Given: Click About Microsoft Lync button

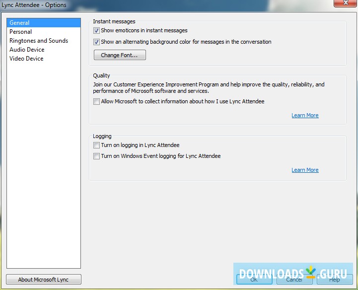Looking at the screenshot, I should click(44, 280).
